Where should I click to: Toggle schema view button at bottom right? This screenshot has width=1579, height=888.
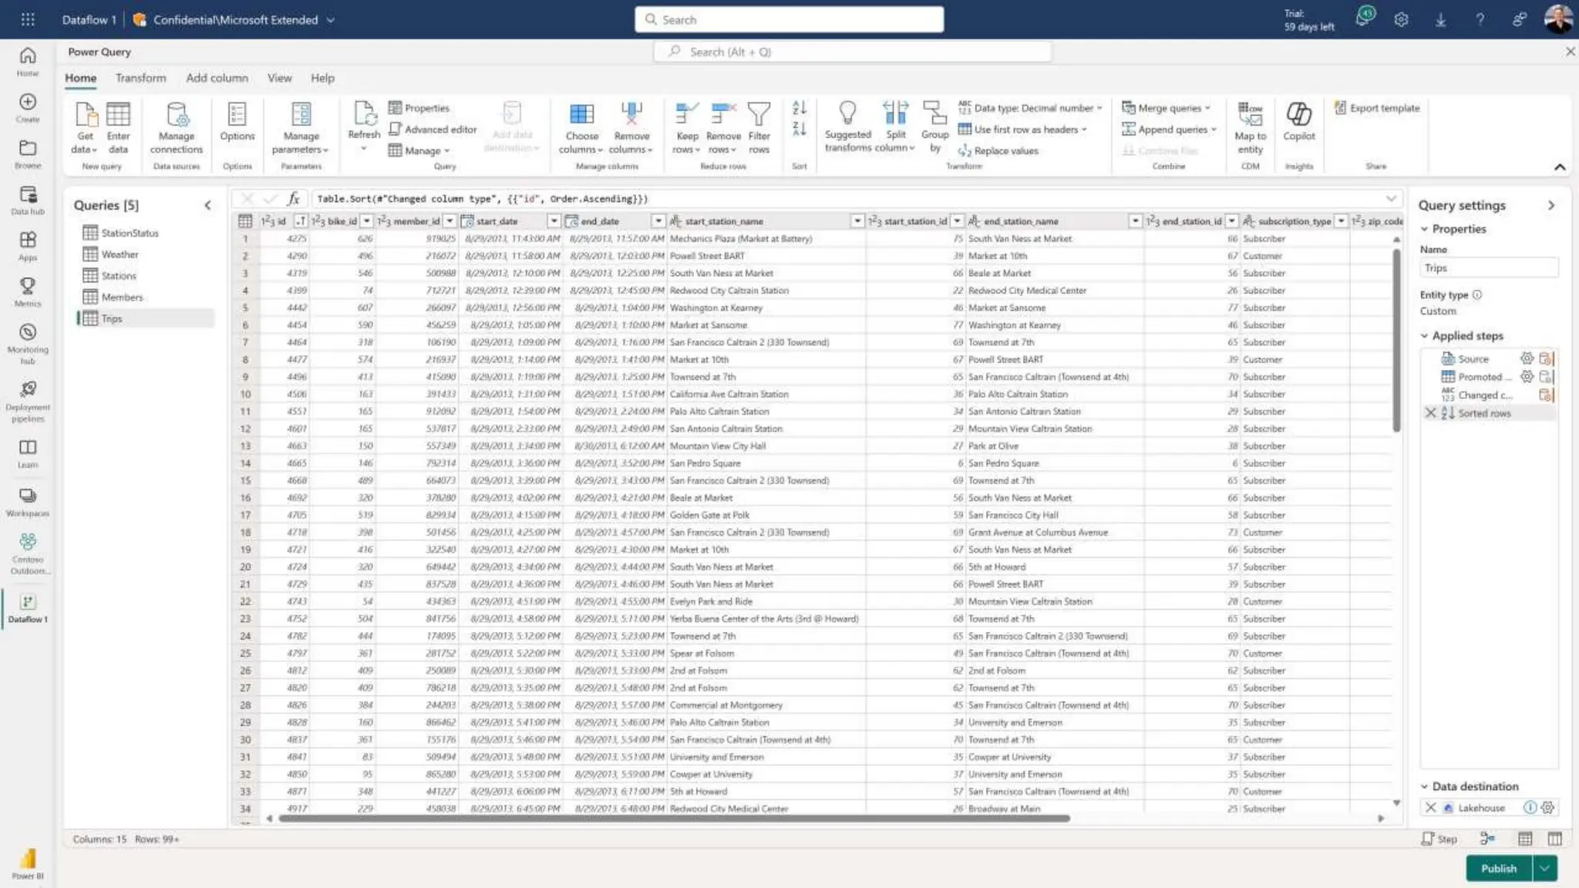(x=1554, y=839)
